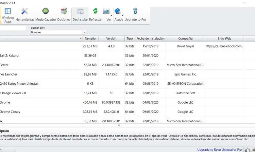The height and width of the screenshot is (152, 255).
Task: Click the search input field
Action: click(13, 28)
